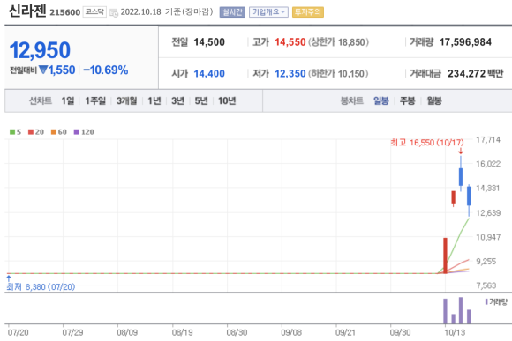Click the stock name 신라젠

[27, 11]
